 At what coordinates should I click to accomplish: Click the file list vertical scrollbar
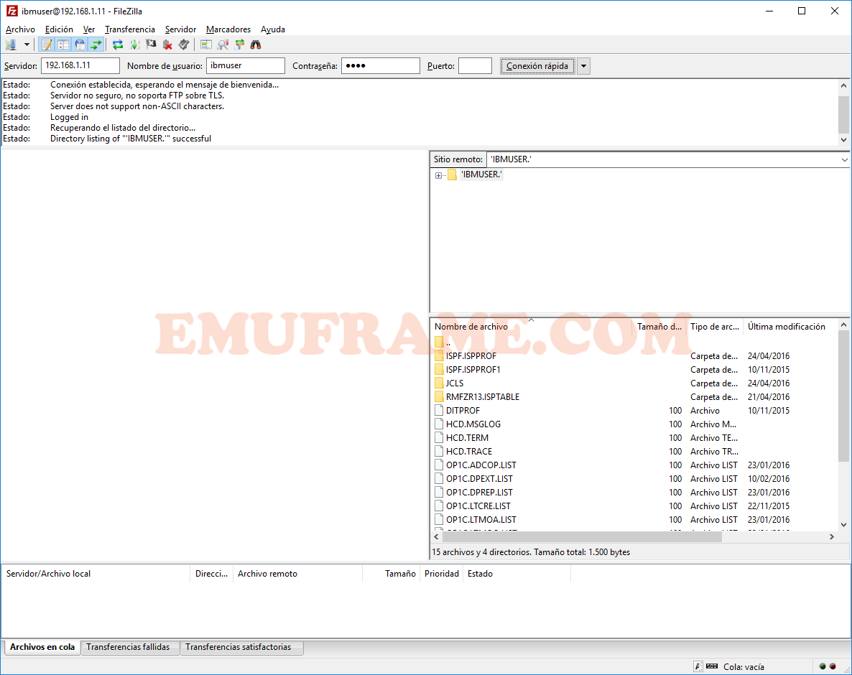[x=843, y=396]
